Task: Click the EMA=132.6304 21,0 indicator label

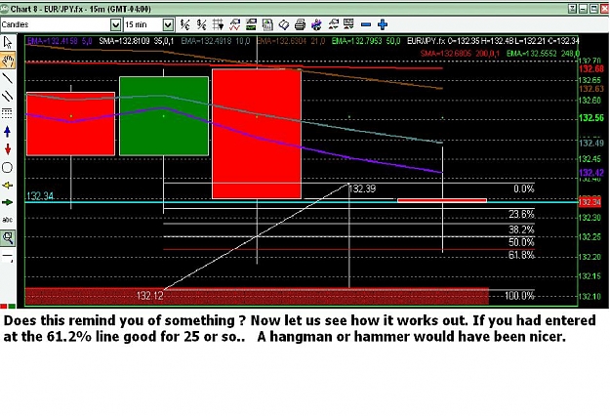Action: 291,41
